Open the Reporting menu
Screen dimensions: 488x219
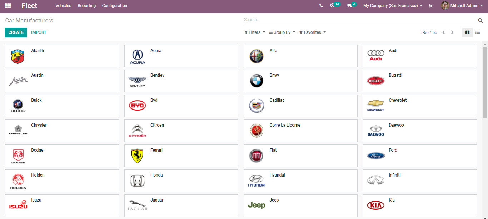pos(86,6)
